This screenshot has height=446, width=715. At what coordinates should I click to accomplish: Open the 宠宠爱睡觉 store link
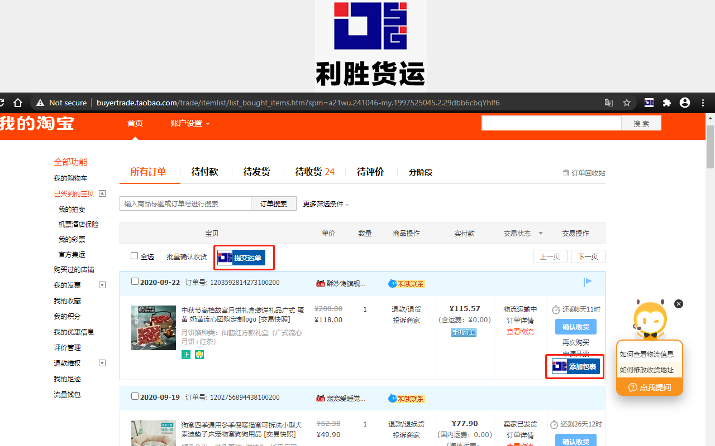pyautogui.click(x=345, y=398)
